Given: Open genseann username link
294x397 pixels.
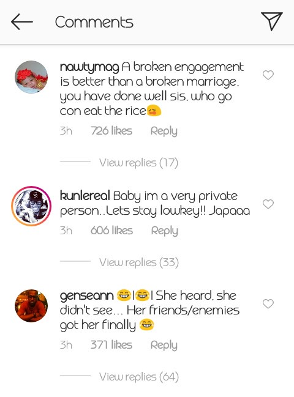Looking at the screenshot, I should (87, 296).
